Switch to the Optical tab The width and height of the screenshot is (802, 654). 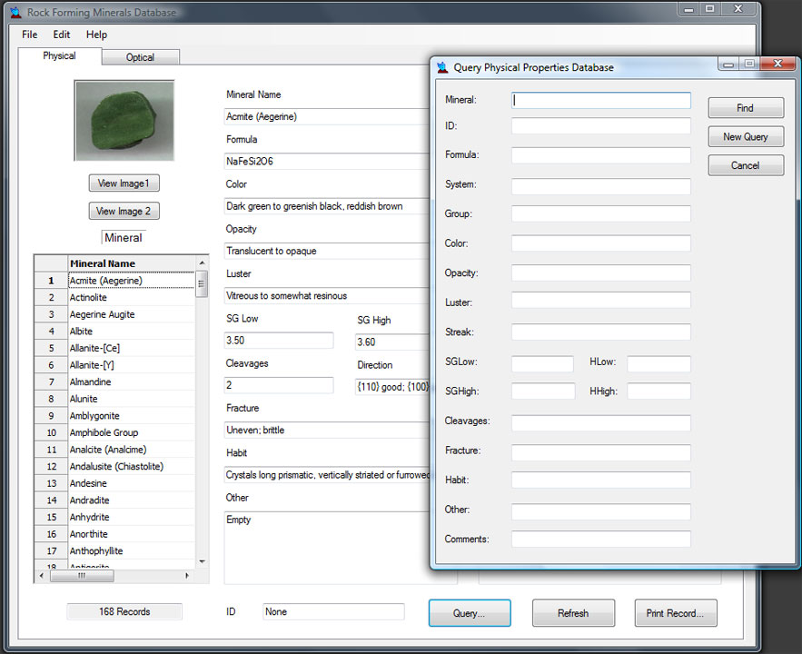click(x=140, y=57)
